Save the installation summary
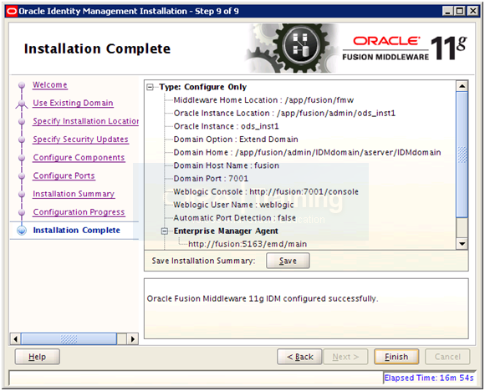The image size is (485, 391). tap(288, 261)
